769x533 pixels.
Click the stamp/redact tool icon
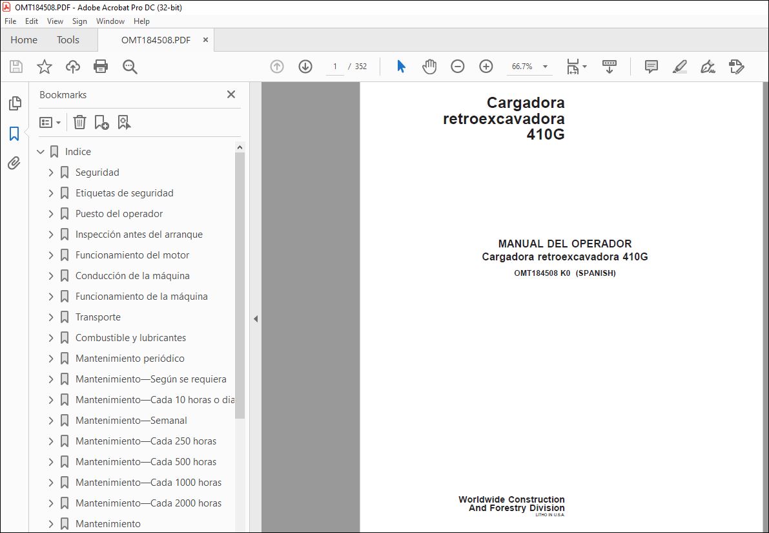pyautogui.click(x=737, y=67)
